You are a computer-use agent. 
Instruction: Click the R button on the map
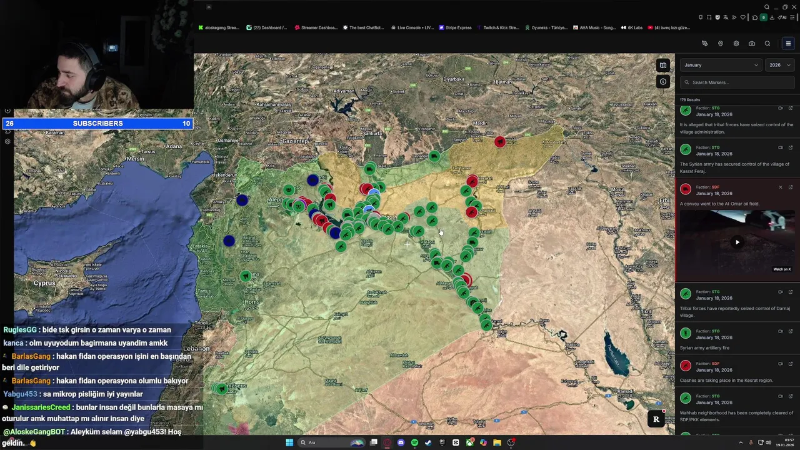656,419
